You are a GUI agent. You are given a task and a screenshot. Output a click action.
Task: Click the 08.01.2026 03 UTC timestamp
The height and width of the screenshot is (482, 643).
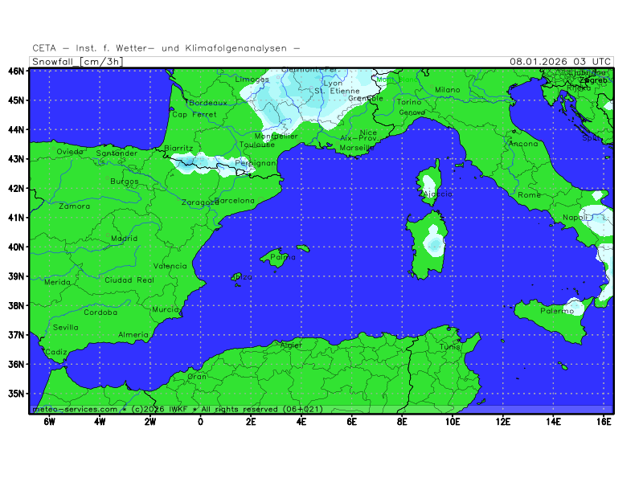coord(560,61)
